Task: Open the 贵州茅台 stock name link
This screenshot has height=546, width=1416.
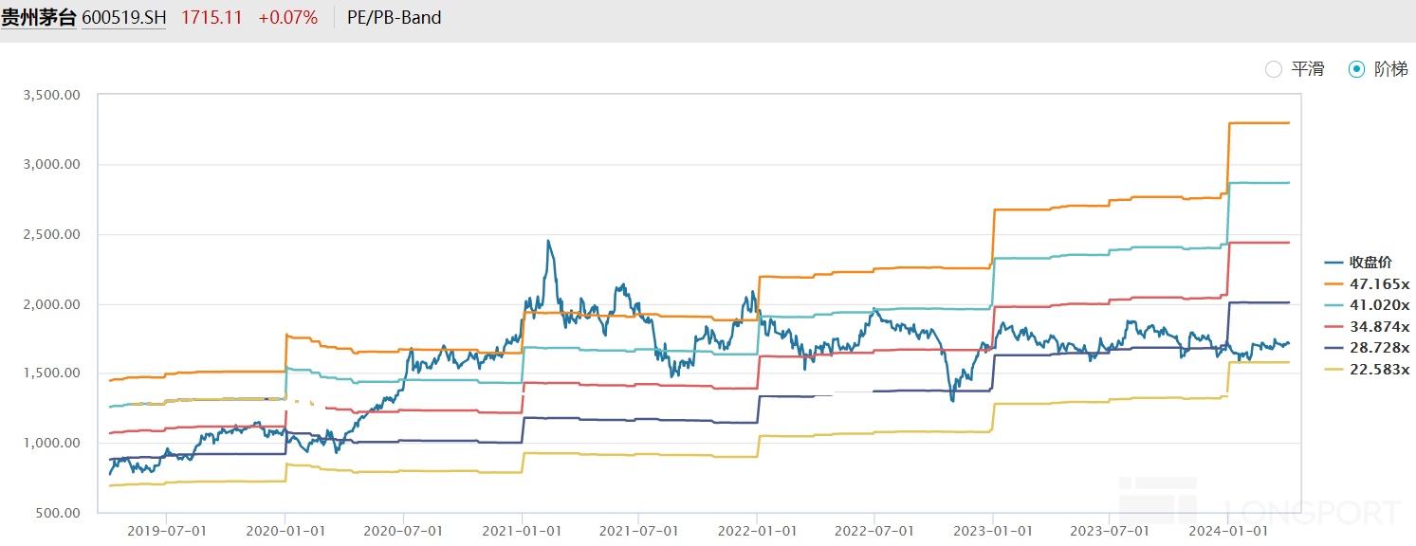Action: click(38, 17)
